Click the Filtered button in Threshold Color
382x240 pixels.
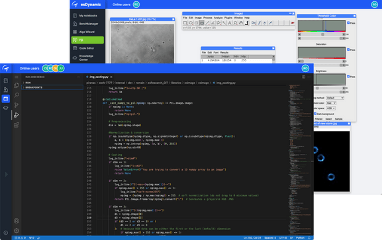pyautogui.click(x=318, y=119)
